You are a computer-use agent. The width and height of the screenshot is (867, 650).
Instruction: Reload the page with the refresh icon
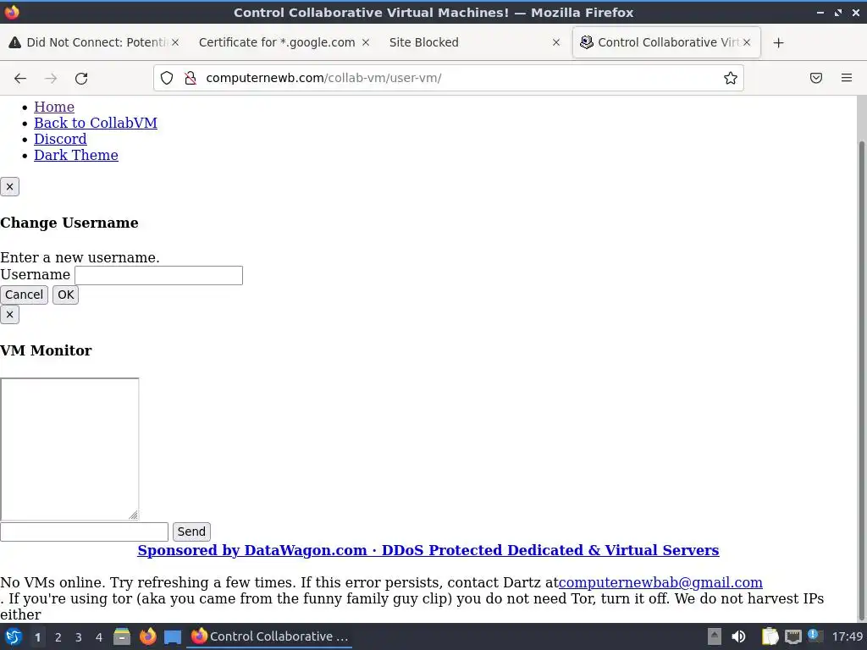(x=81, y=79)
